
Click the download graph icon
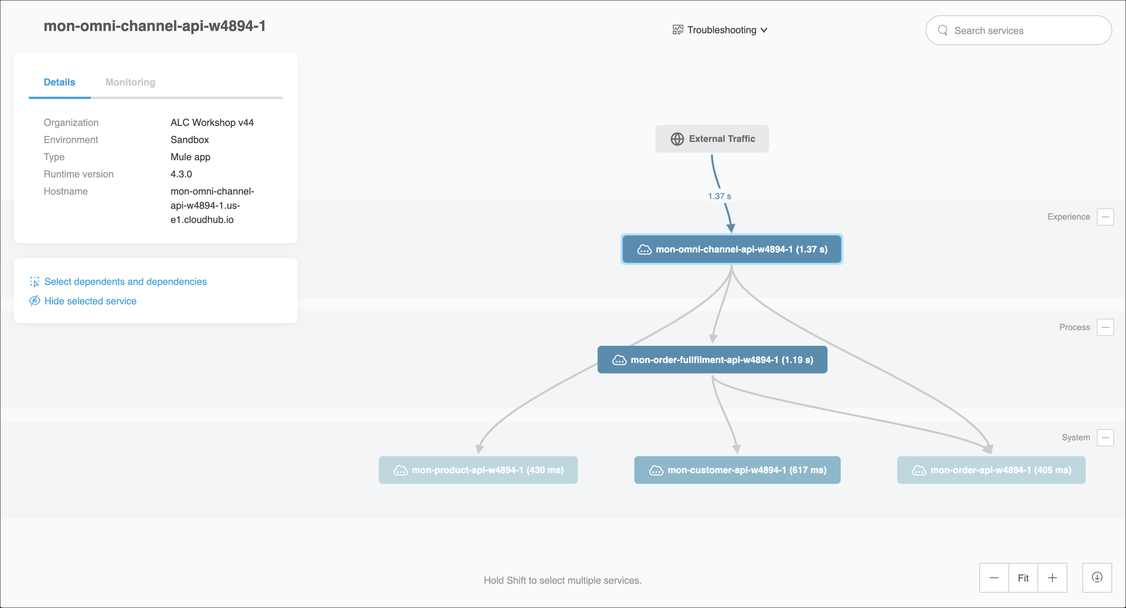pos(1097,577)
